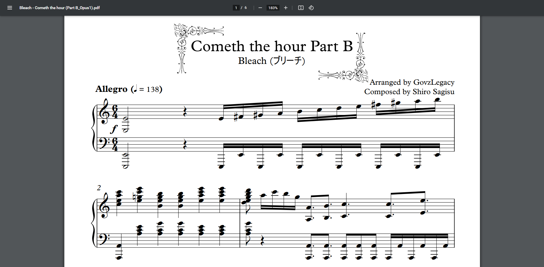Screen dimensions: 544x267
Task: Click the Bleach subtitle text
Action: pyautogui.click(x=271, y=61)
